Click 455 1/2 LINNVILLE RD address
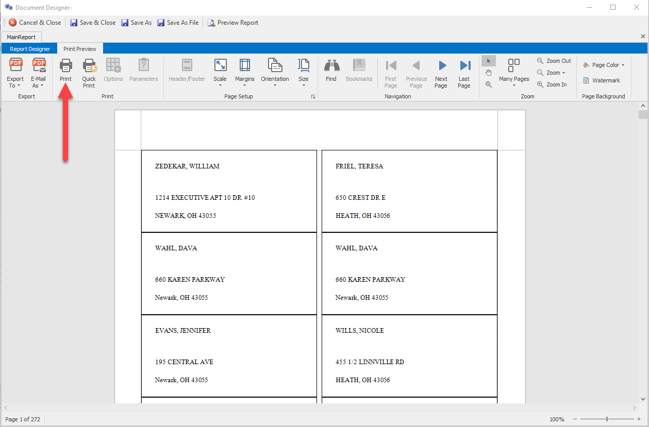The width and height of the screenshot is (649, 427). [x=370, y=362]
